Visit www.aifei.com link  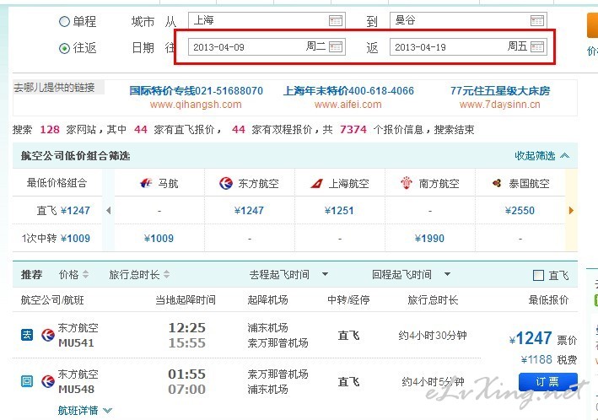347,105
